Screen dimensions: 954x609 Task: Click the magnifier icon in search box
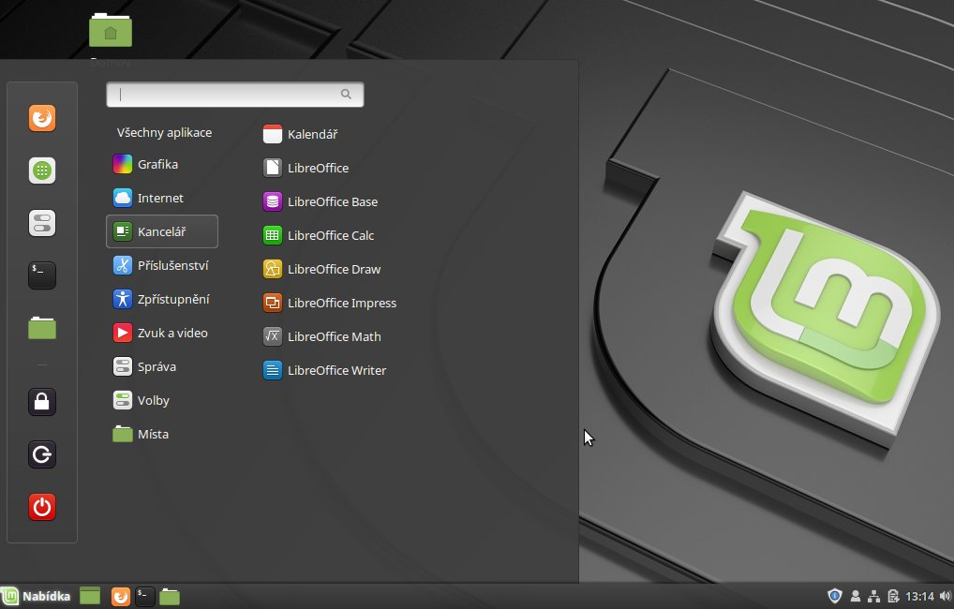[346, 94]
